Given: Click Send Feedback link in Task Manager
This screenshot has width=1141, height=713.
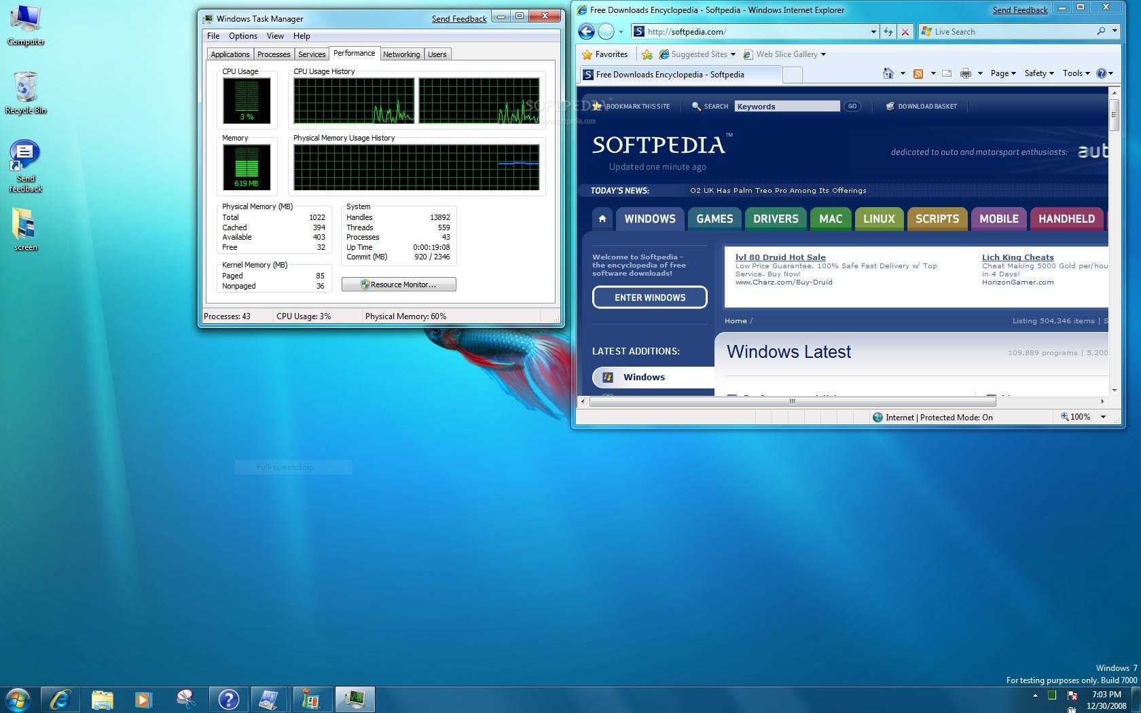Looking at the screenshot, I should tap(459, 19).
